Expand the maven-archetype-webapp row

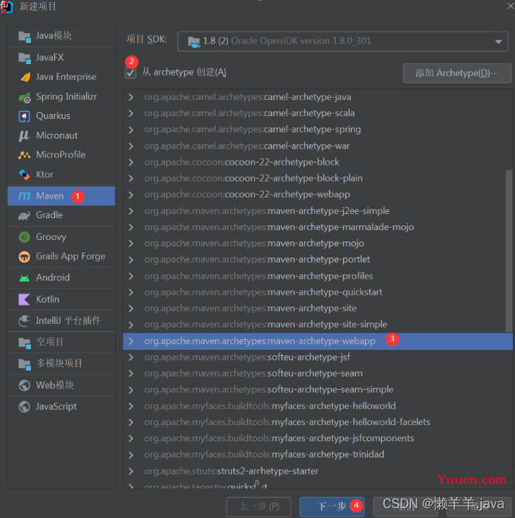click(131, 341)
